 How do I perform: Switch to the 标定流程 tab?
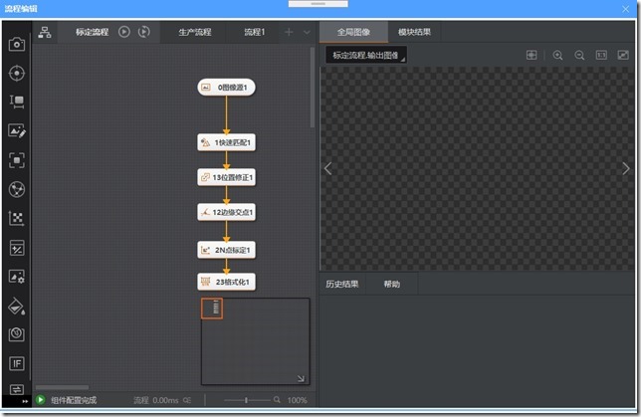point(92,32)
